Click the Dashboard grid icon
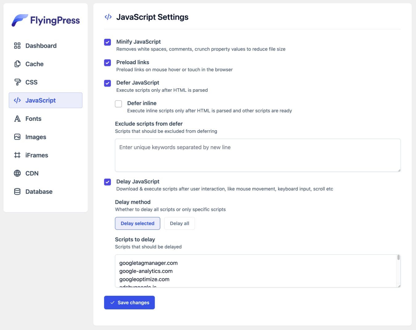The width and height of the screenshot is (416, 330). pyautogui.click(x=17, y=46)
